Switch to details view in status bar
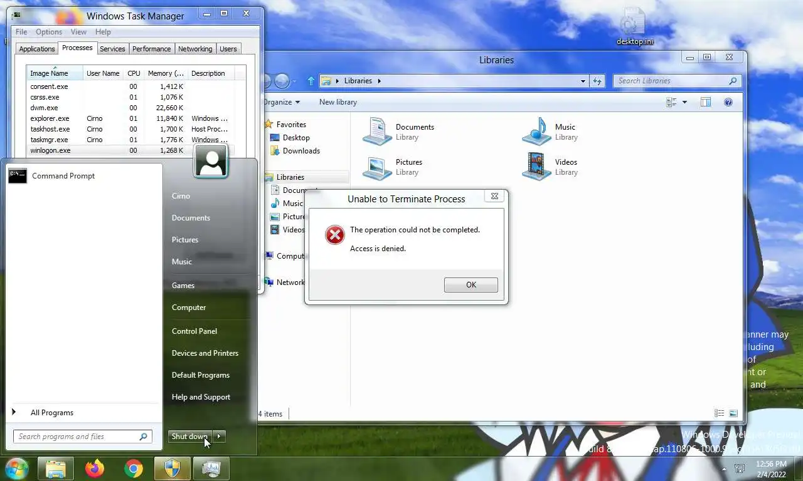The image size is (803, 481). 719,413
